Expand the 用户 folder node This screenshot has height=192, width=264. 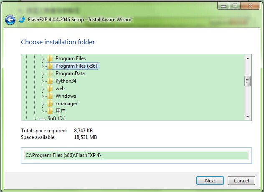click(43, 111)
